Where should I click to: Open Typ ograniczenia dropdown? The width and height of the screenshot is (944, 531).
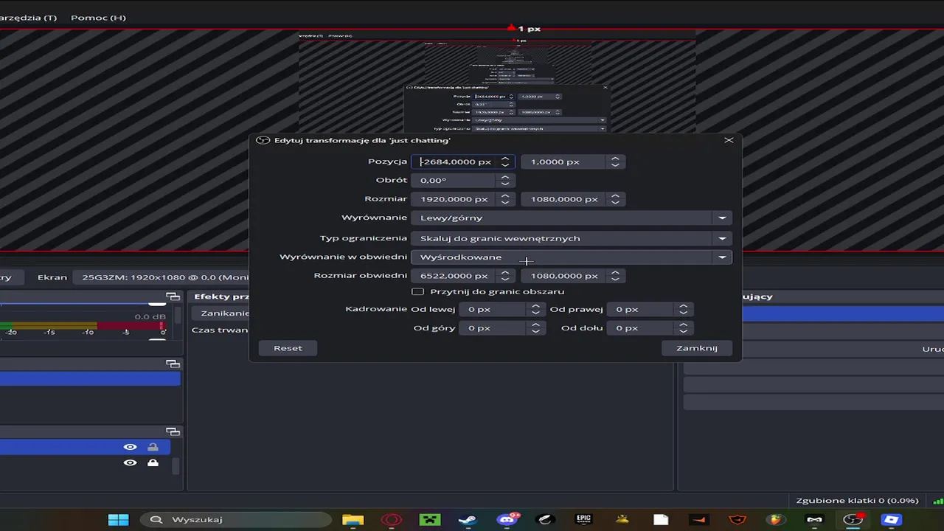pyautogui.click(x=572, y=238)
